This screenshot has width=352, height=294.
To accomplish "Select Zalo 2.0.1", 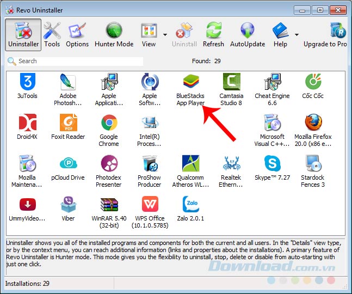I will coord(190,209).
